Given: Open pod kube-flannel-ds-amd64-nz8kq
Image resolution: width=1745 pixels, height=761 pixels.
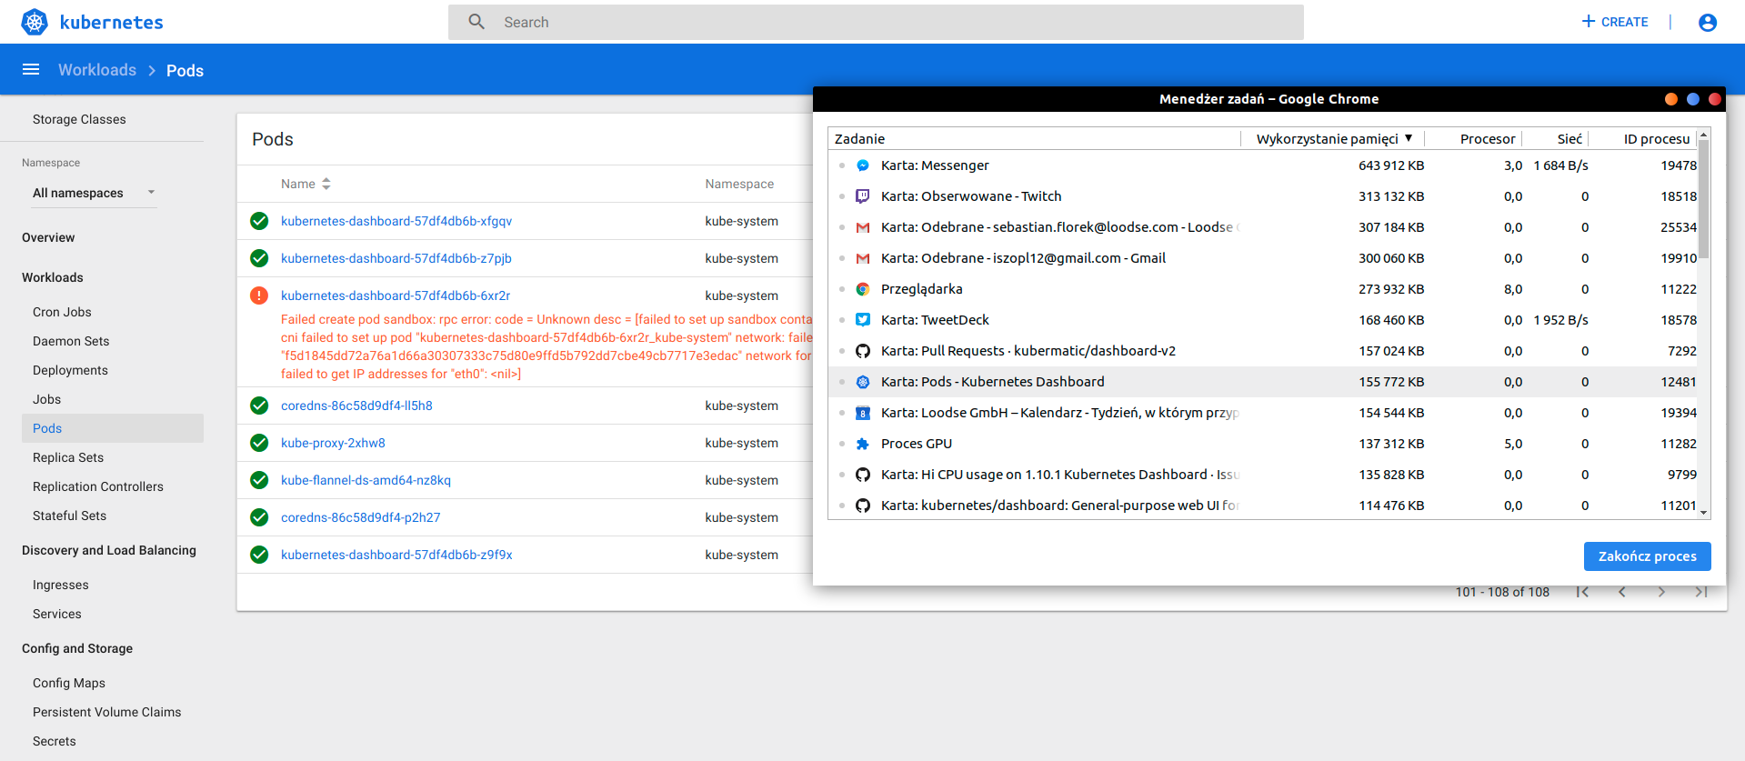Looking at the screenshot, I should coord(366,480).
